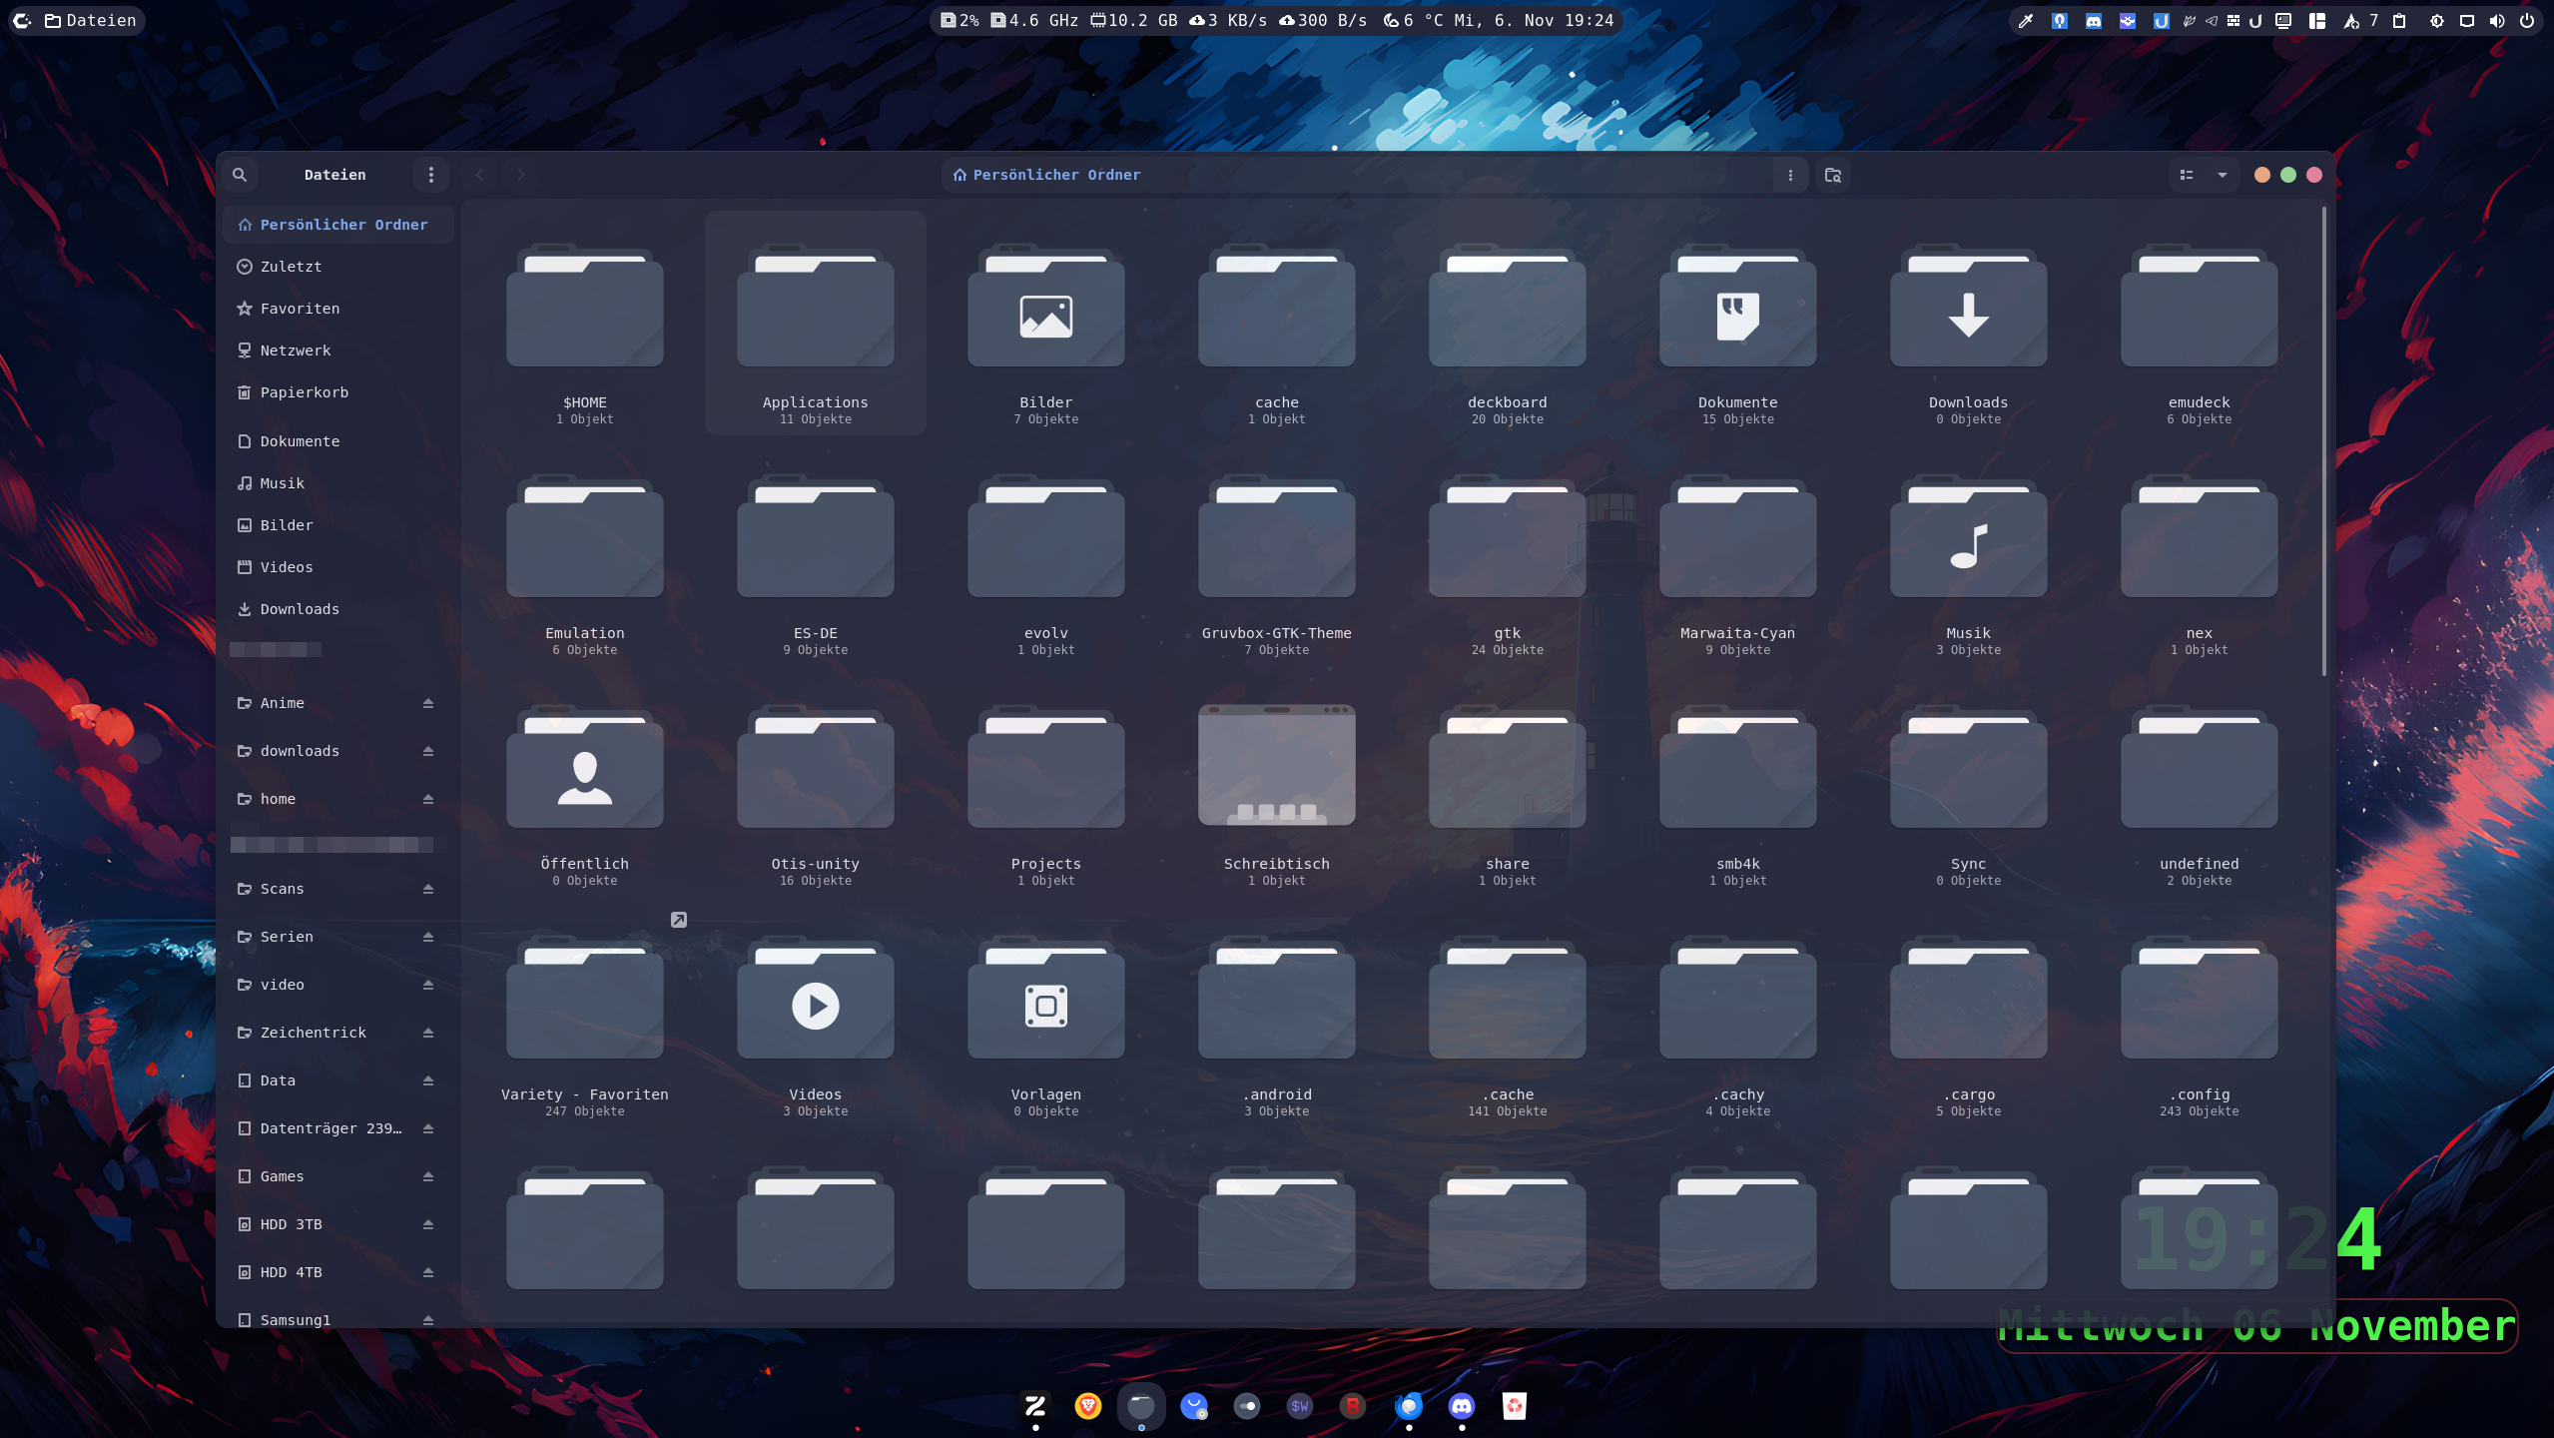2554x1438 pixels.
Task: Open the Dateien app menu in the top panel
Action: tap(90, 20)
